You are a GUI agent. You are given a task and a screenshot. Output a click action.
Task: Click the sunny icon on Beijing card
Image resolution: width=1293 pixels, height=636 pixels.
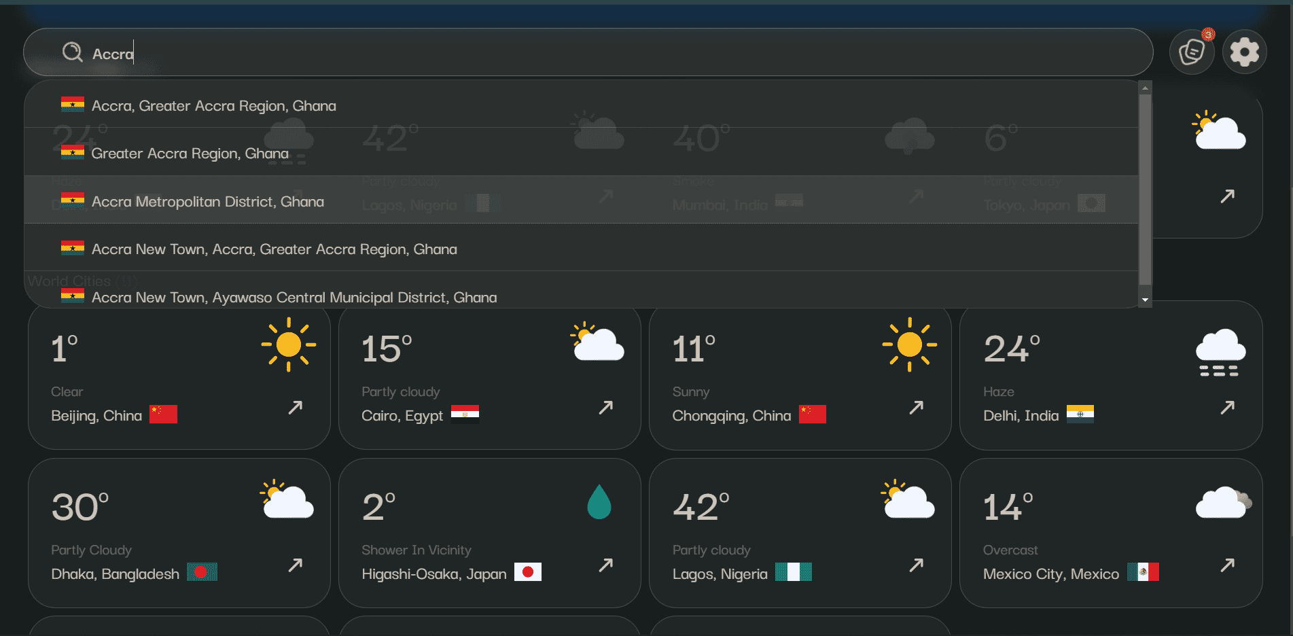(x=289, y=344)
